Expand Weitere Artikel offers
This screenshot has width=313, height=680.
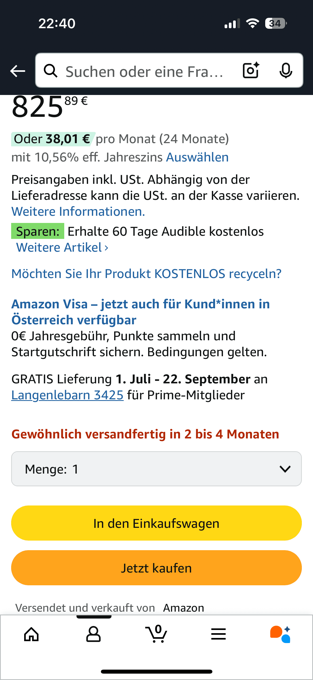62,248
